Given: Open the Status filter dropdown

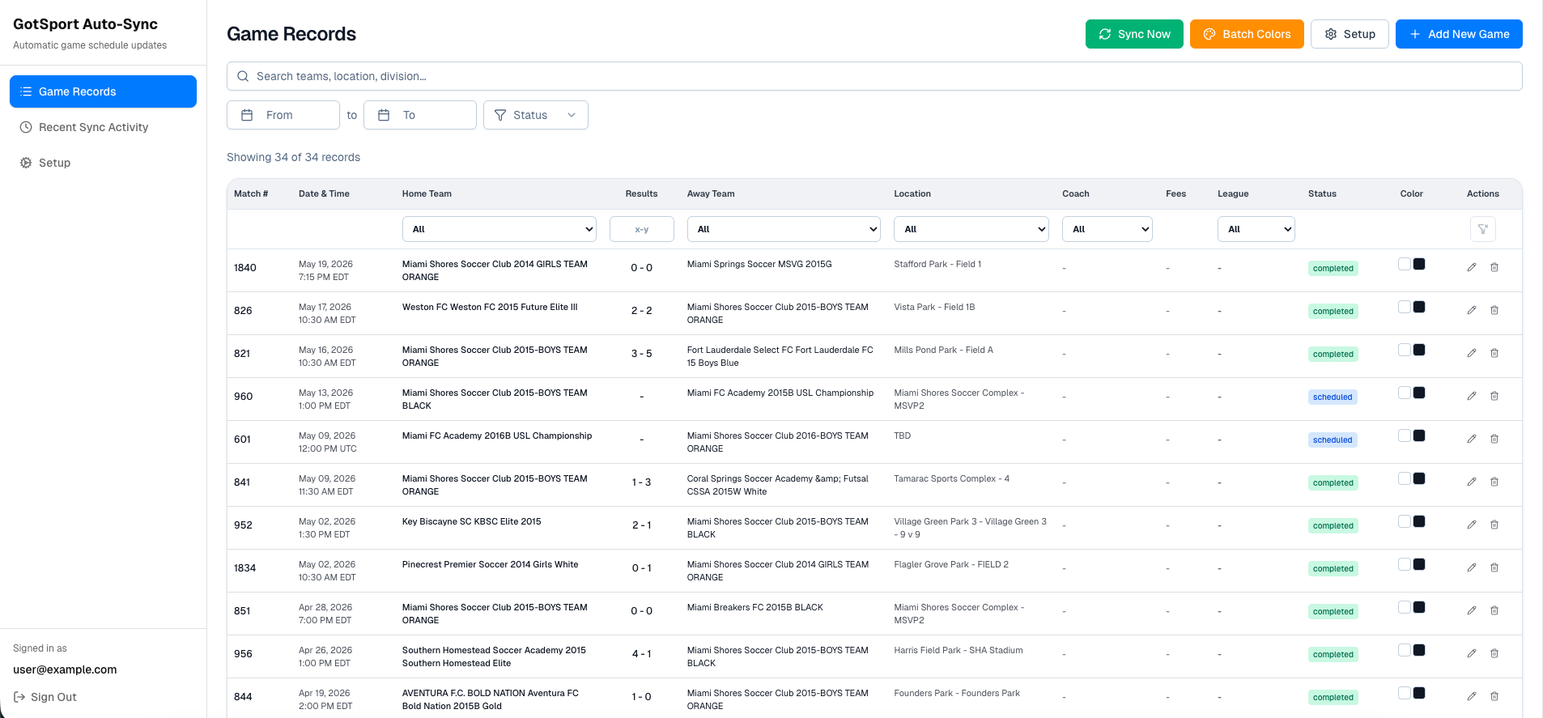Looking at the screenshot, I should [x=536, y=115].
